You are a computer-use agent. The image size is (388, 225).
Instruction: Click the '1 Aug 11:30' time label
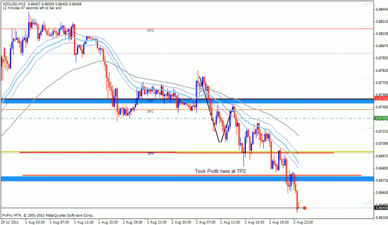coord(84,223)
